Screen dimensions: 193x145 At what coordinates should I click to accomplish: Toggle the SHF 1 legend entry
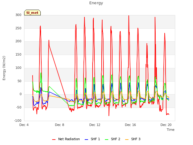click(x=92, y=139)
